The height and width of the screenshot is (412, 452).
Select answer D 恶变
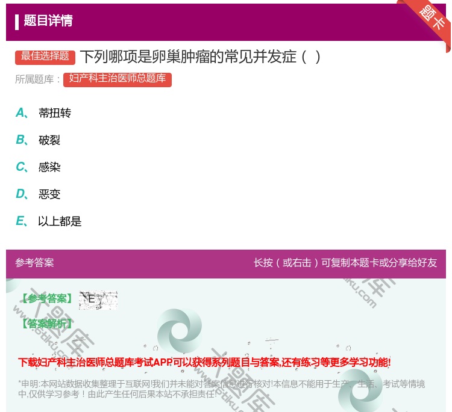coord(49,194)
